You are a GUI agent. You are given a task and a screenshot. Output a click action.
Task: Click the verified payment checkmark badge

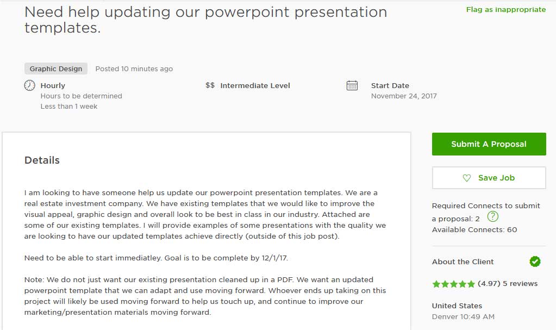coord(535,261)
